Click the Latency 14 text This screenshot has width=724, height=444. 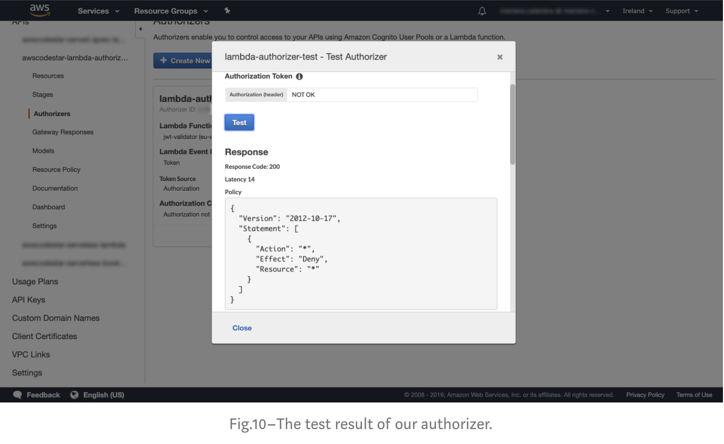[x=240, y=179]
